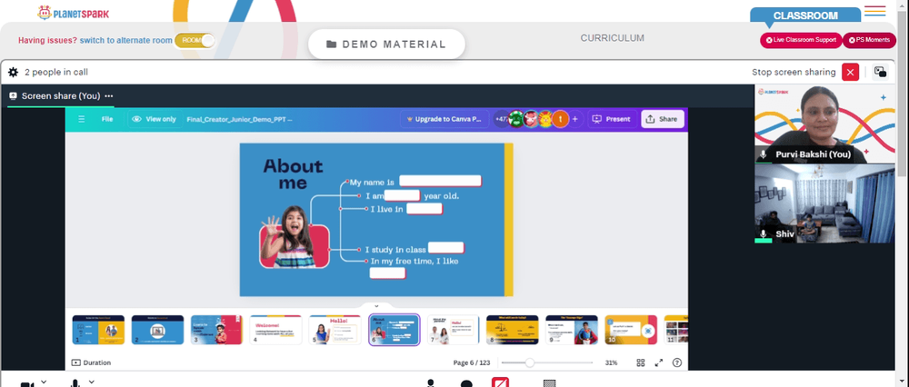Select slide thumbnail 1
Image resolution: width=909 pixels, height=387 pixels.
[98, 331]
